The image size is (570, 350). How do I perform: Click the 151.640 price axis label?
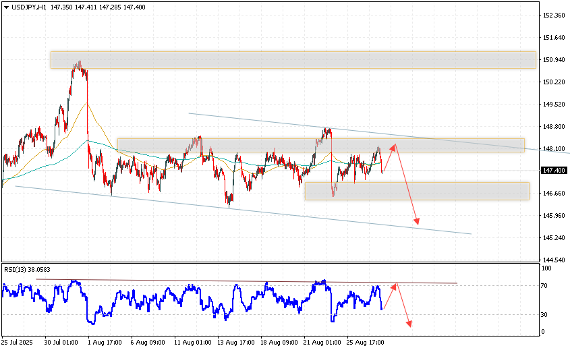[x=554, y=38]
